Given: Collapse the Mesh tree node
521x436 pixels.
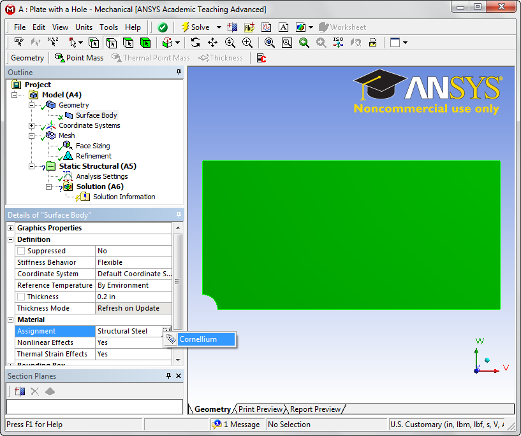Looking at the screenshot, I should coord(31,136).
